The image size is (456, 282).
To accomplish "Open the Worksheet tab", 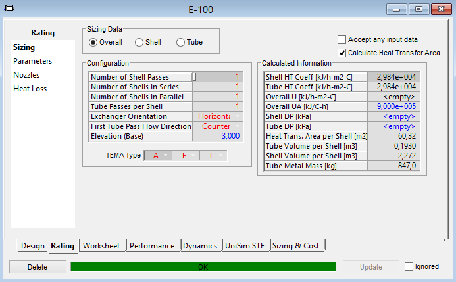I will (101, 246).
